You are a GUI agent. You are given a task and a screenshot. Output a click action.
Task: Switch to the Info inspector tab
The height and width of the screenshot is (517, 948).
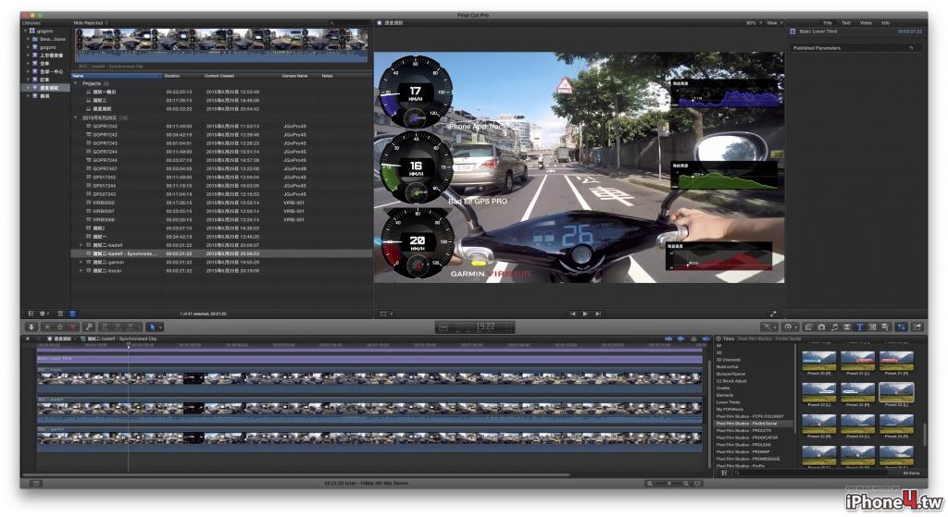pyautogui.click(x=886, y=23)
